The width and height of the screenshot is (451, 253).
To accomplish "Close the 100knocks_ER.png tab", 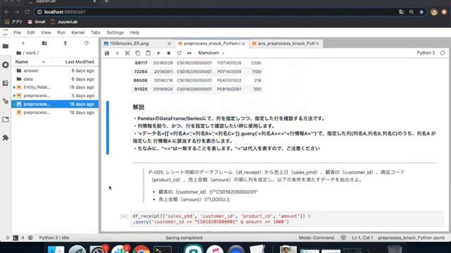I will click(169, 44).
